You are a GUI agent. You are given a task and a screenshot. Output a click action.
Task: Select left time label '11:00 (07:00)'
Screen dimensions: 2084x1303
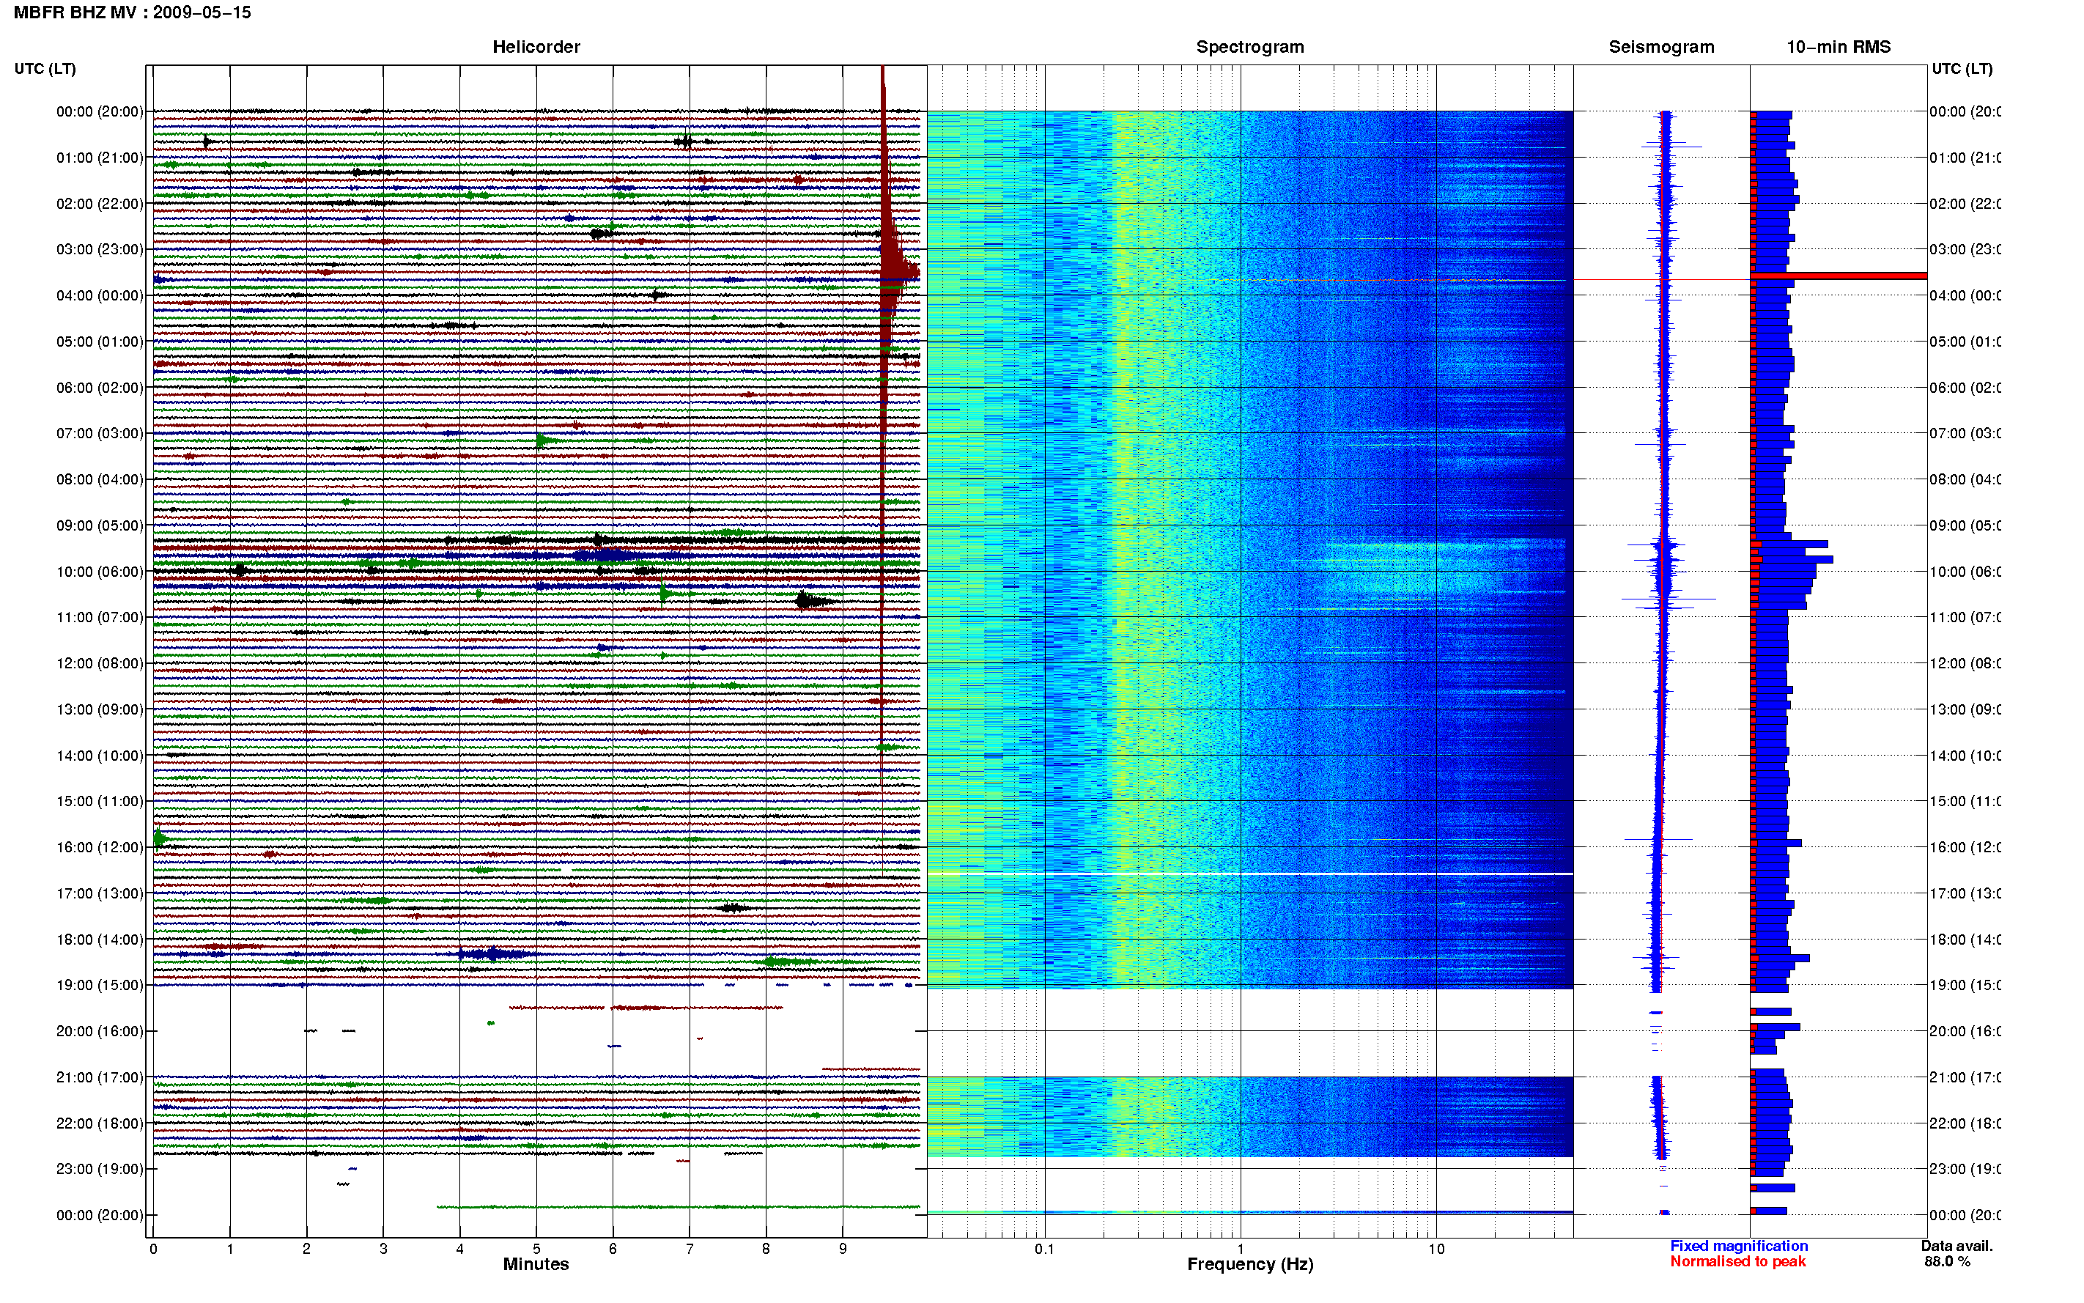pyautogui.click(x=100, y=617)
